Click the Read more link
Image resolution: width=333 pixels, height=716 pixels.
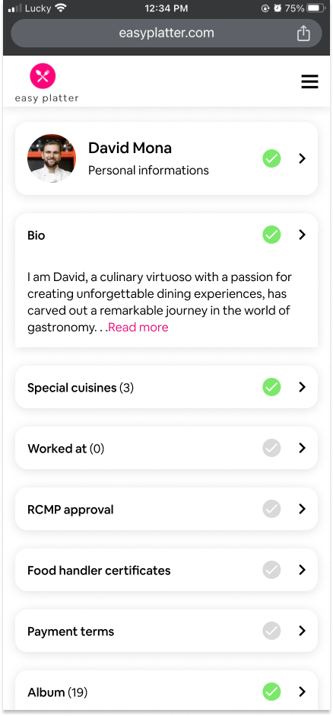pyautogui.click(x=138, y=328)
